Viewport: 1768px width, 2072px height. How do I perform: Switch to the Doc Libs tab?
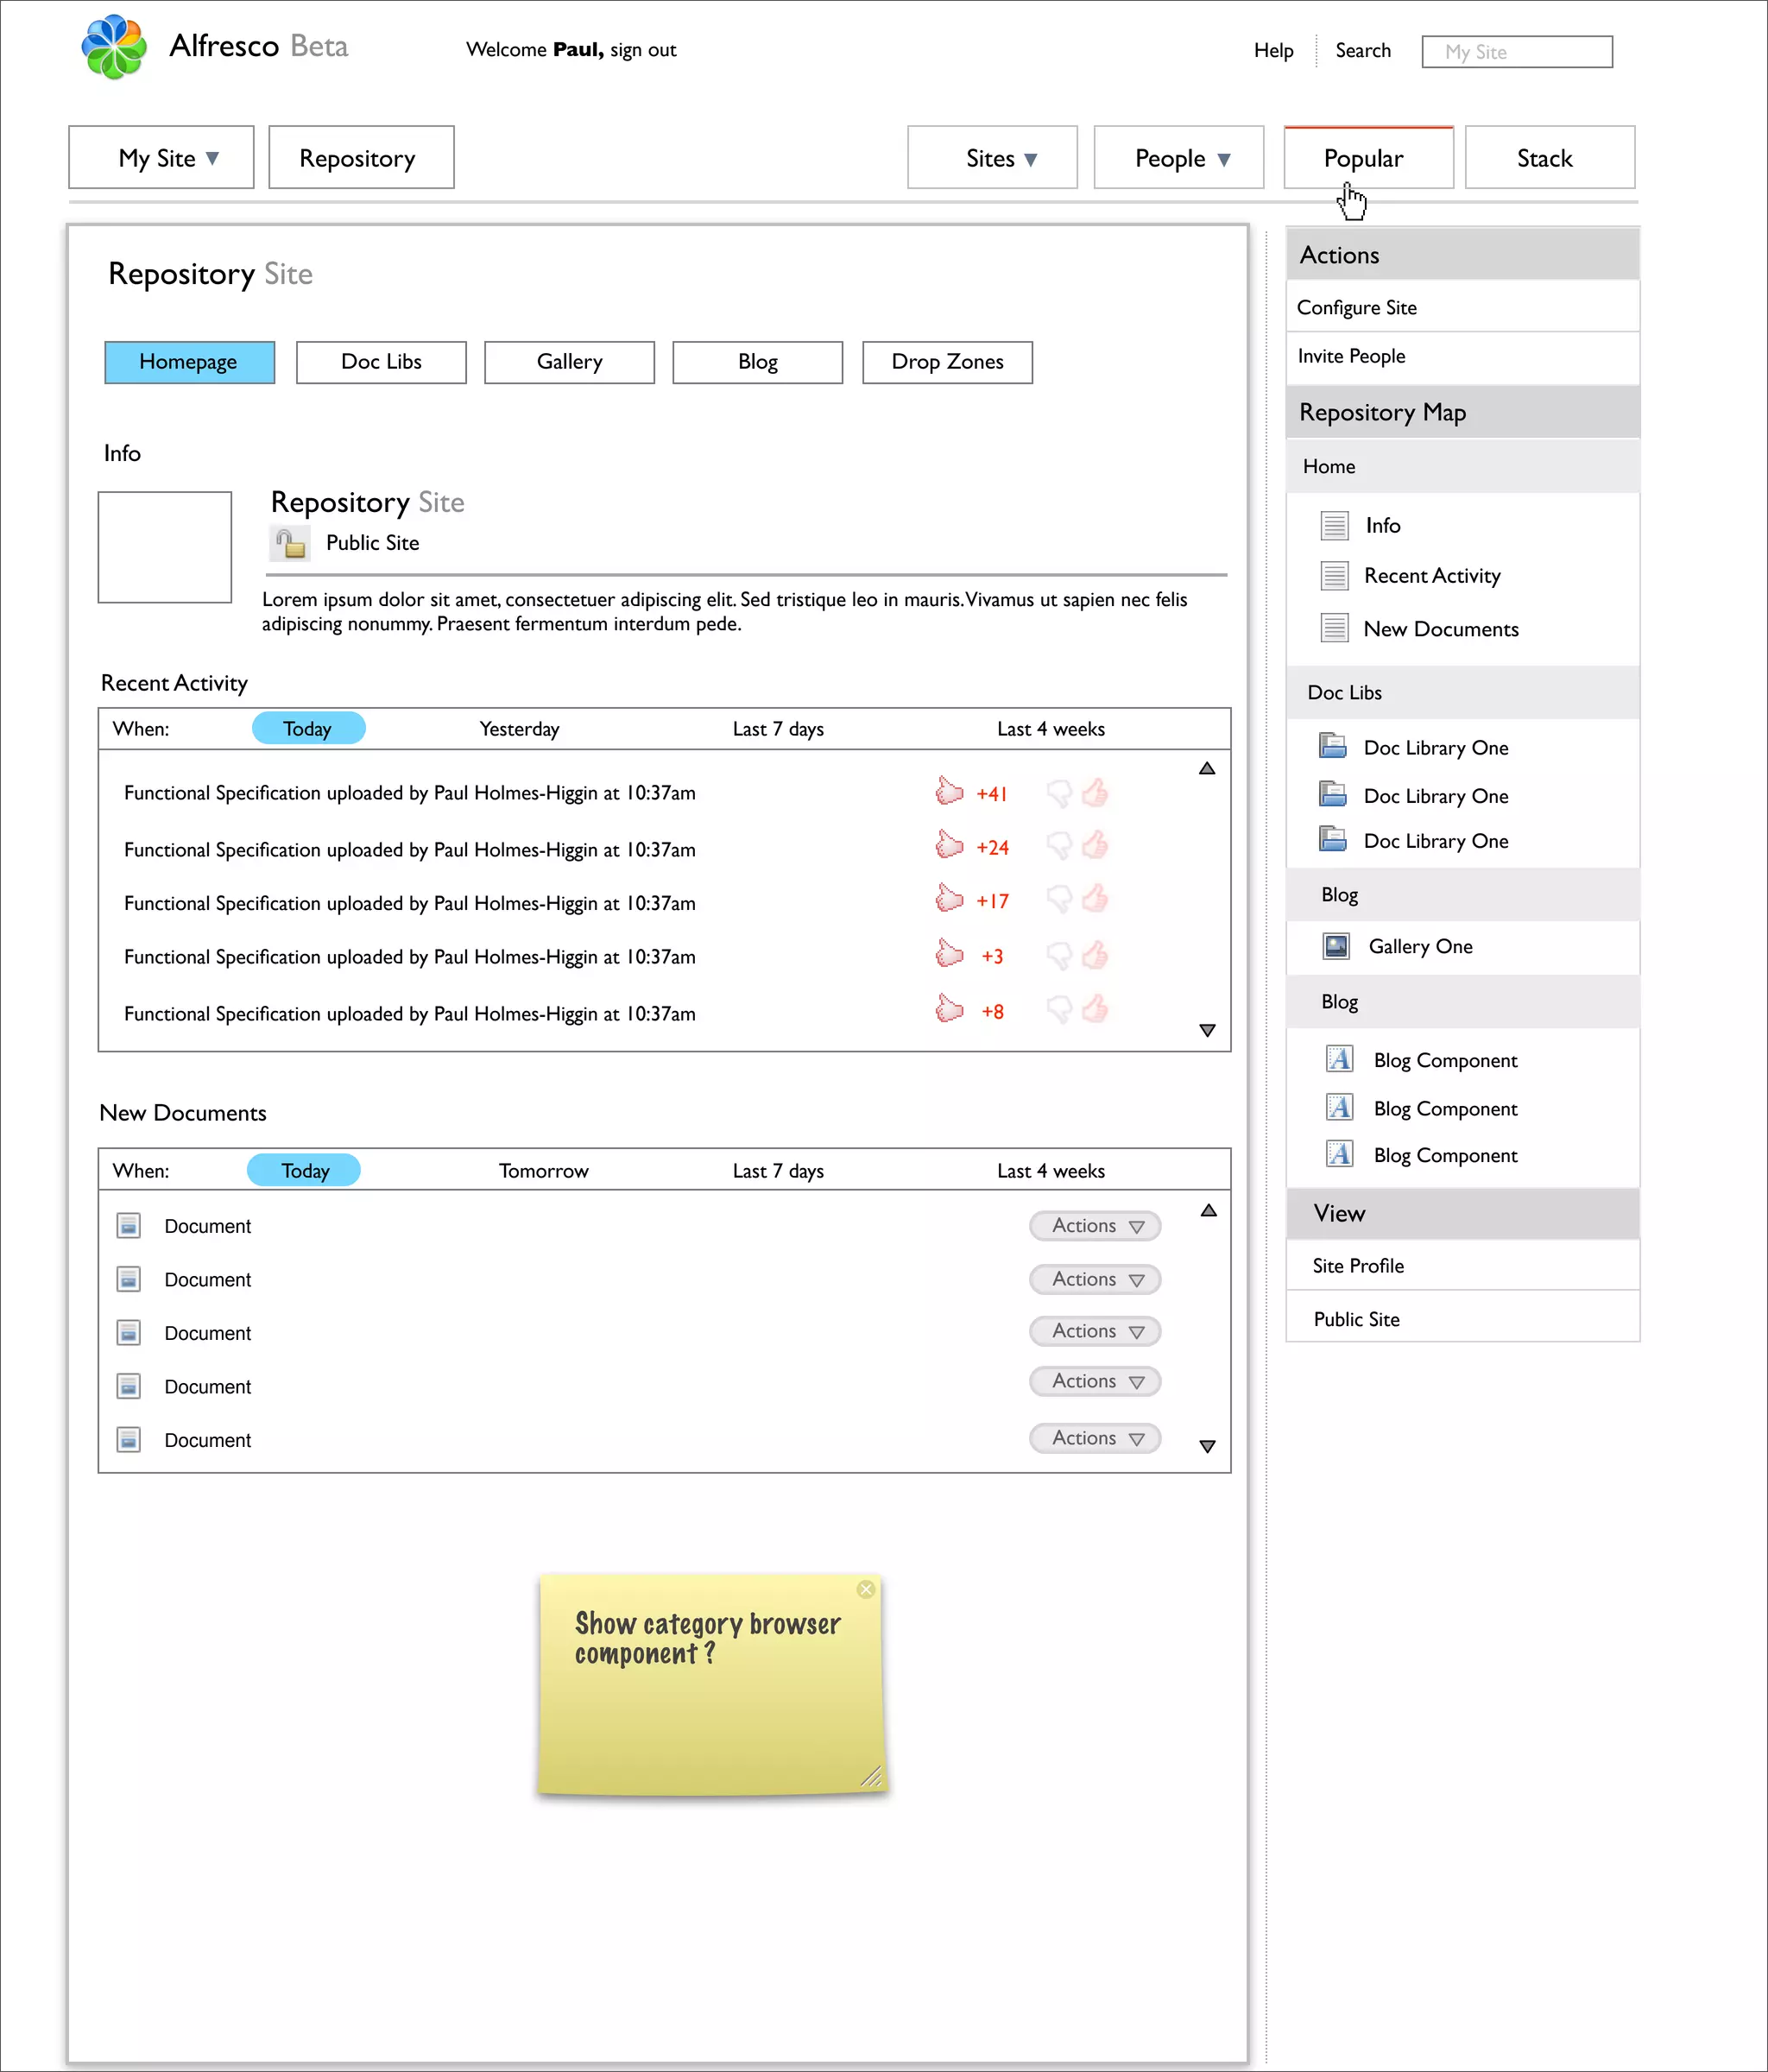coord(381,362)
